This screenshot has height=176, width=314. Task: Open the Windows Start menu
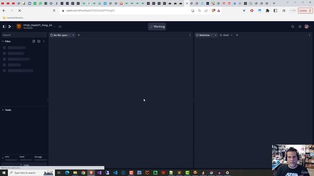point(4,173)
